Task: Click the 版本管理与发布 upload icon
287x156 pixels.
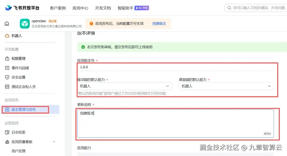Action: (x=7, y=109)
